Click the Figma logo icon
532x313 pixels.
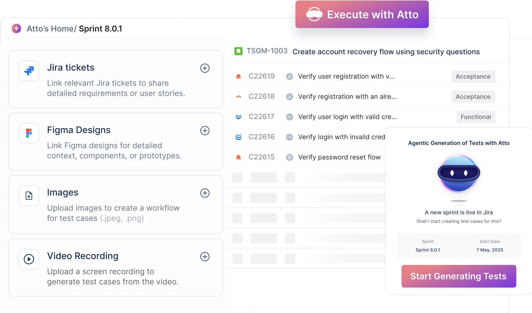[x=29, y=133]
